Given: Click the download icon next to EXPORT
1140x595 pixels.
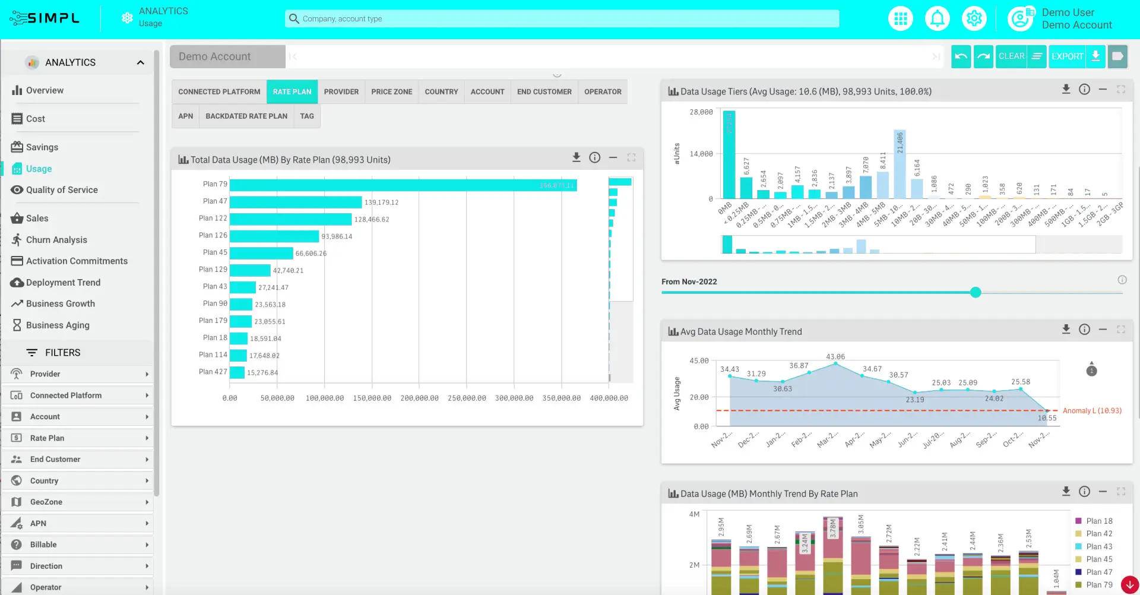Looking at the screenshot, I should pyautogui.click(x=1095, y=56).
